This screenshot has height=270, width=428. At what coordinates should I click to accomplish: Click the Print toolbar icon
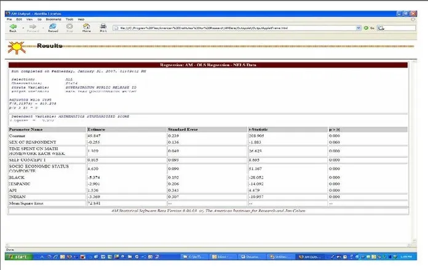[x=103, y=26]
